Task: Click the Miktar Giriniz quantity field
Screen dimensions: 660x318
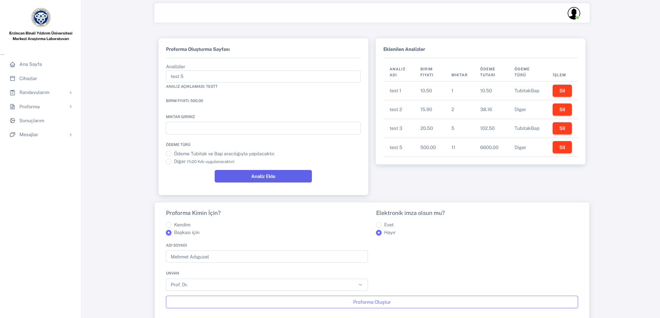Action: 263,128
